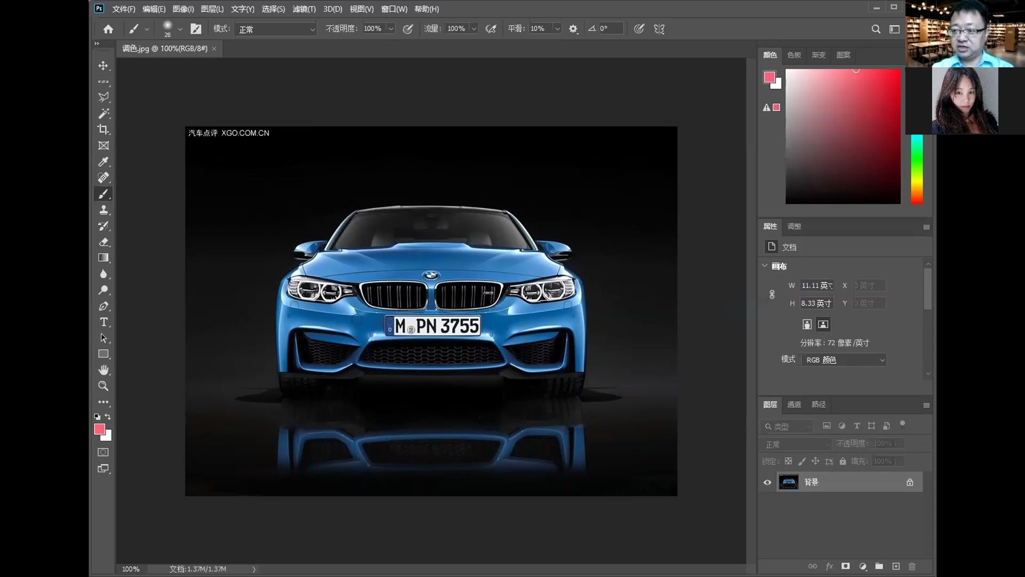Select the Crop tool

coord(103,129)
